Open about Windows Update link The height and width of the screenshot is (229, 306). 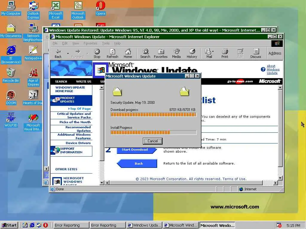[x=273, y=69]
